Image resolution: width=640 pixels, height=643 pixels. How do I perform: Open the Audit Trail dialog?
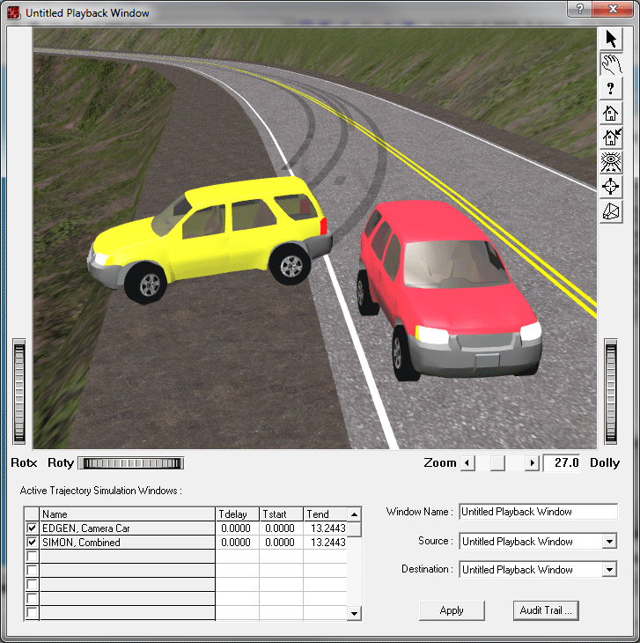tap(546, 610)
